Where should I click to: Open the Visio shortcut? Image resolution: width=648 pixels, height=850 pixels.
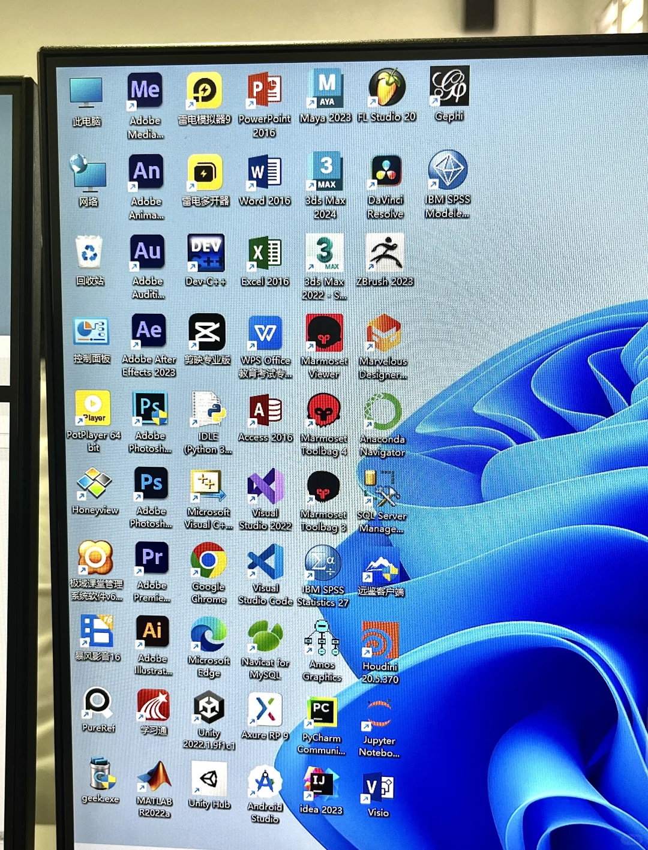pos(378,787)
